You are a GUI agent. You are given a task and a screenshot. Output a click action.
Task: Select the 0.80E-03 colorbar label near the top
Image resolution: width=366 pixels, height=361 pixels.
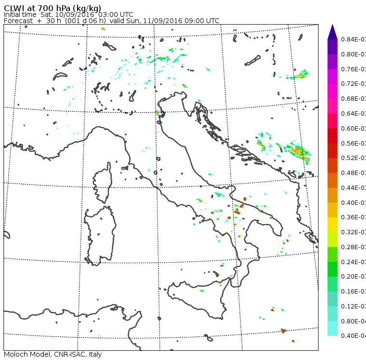(x=353, y=54)
